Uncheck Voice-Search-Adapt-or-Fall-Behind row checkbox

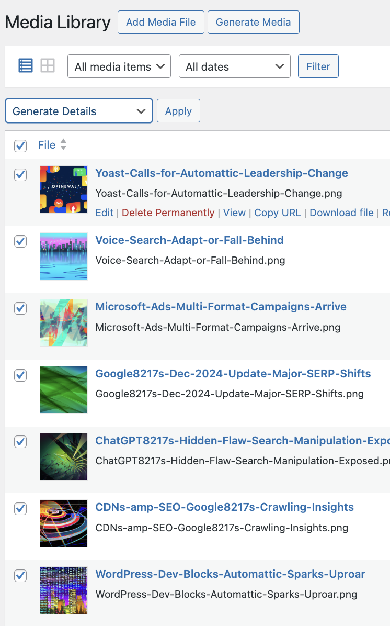coord(20,241)
